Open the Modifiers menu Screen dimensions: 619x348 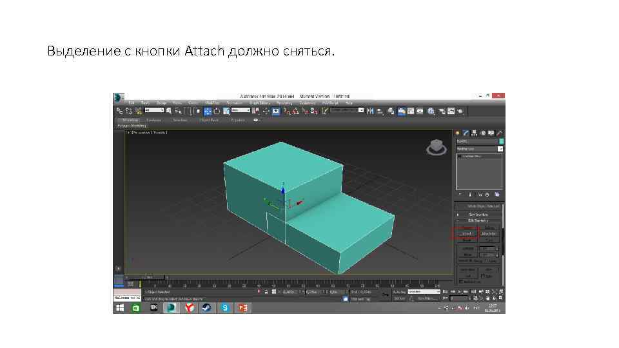click(x=212, y=103)
